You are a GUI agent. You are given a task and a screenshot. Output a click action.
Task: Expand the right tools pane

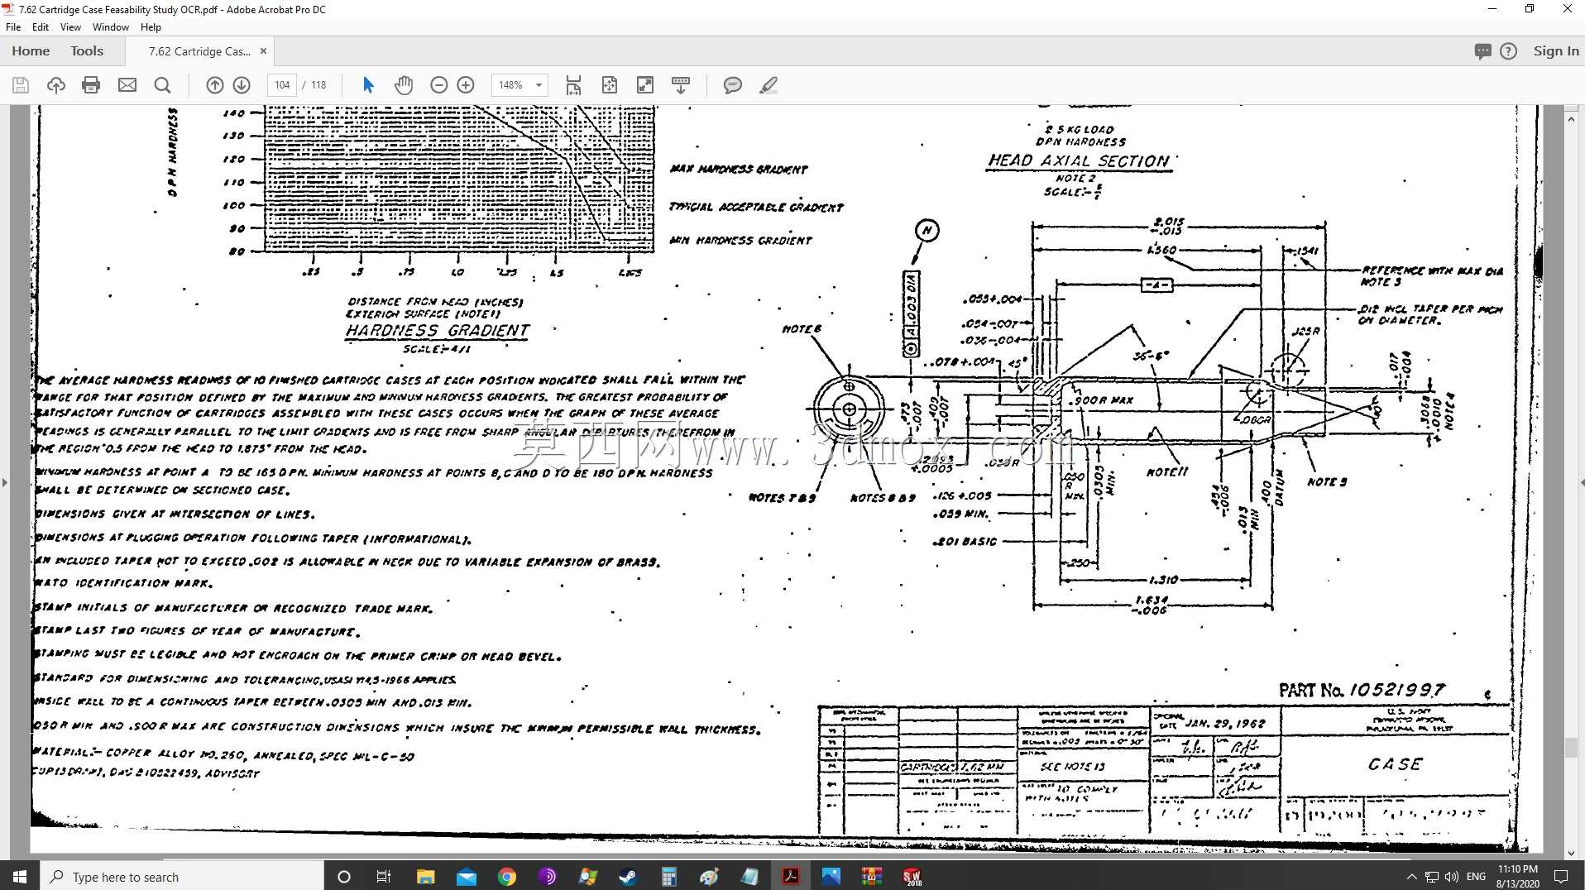click(1581, 482)
